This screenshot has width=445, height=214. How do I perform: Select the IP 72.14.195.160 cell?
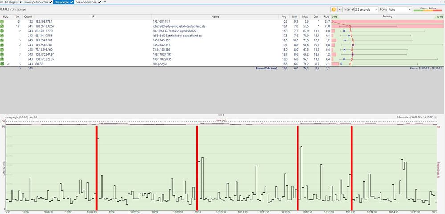click(x=44, y=49)
